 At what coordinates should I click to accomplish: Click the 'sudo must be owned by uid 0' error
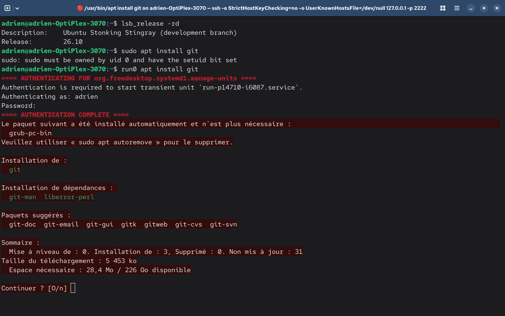click(119, 60)
